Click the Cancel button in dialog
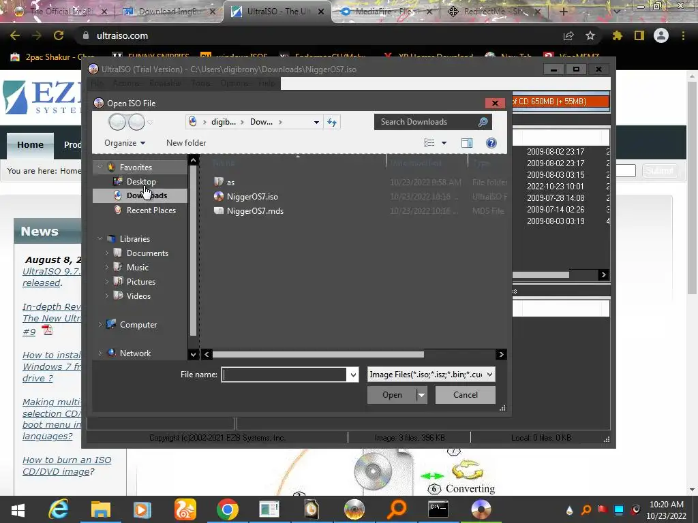The image size is (698, 523). click(x=465, y=395)
